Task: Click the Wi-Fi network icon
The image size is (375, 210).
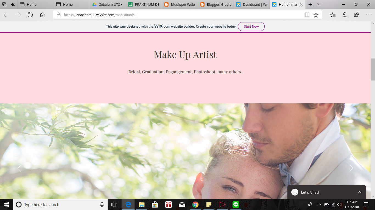Action: pyautogui.click(x=333, y=205)
